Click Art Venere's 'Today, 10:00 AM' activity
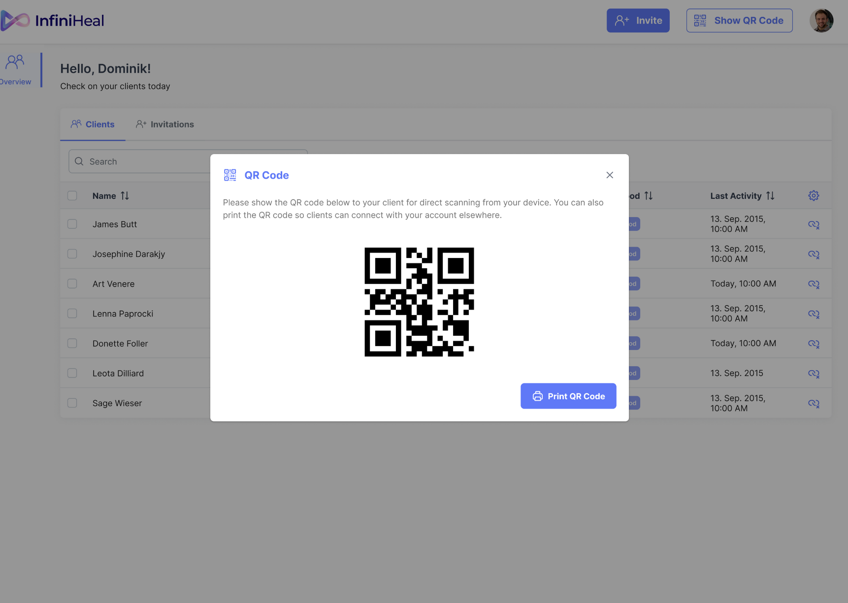848x603 pixels. click(x=743, y=284)
